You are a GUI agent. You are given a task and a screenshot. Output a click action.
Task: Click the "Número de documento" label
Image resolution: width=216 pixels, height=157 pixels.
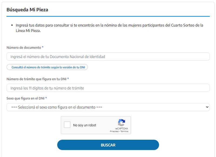click(23, 48)
